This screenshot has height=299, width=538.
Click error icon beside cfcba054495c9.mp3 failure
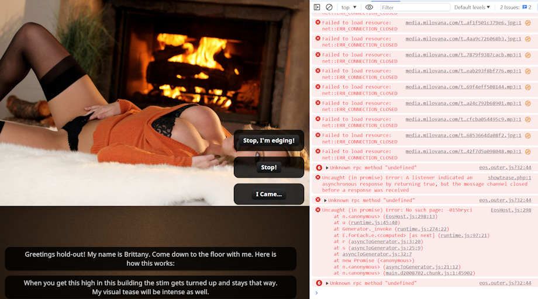318,119
